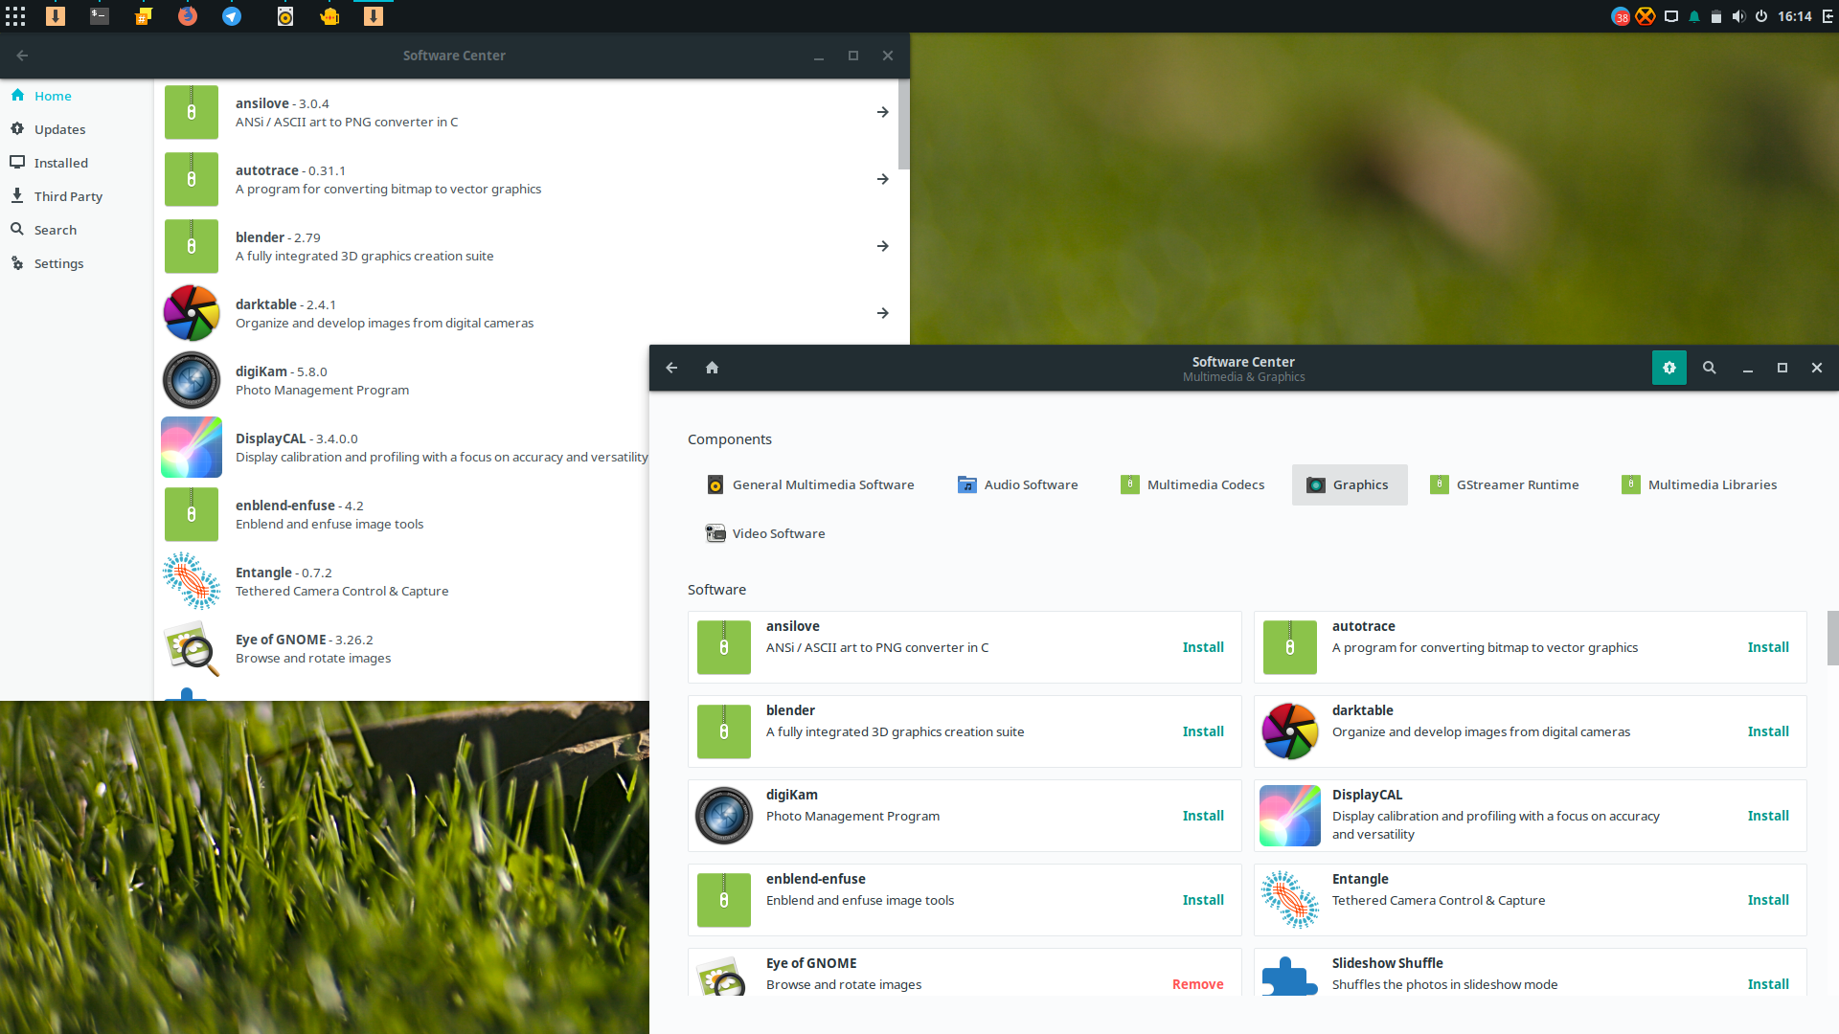
Task: Click the volume icon in the system tray
Action: pos(1738,16)
